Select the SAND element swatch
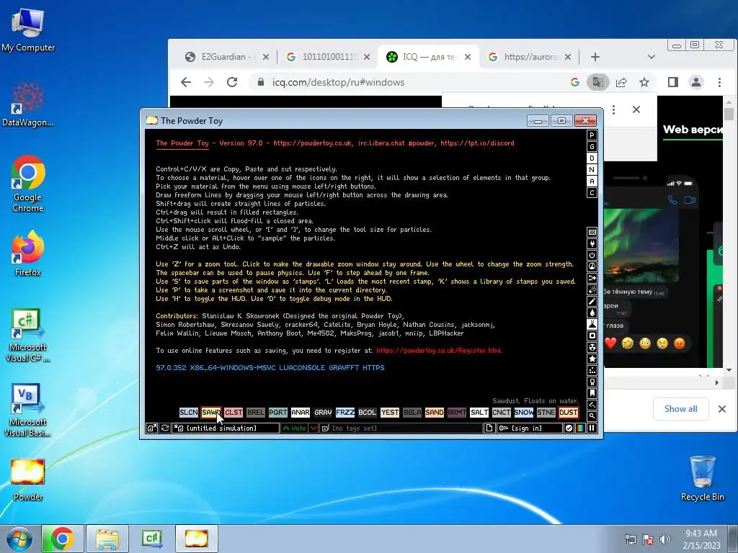Screen dimensions: 738x553 (x=435, y=413)
